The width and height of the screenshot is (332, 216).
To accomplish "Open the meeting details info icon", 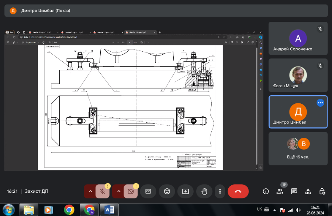I will point(266,191).
